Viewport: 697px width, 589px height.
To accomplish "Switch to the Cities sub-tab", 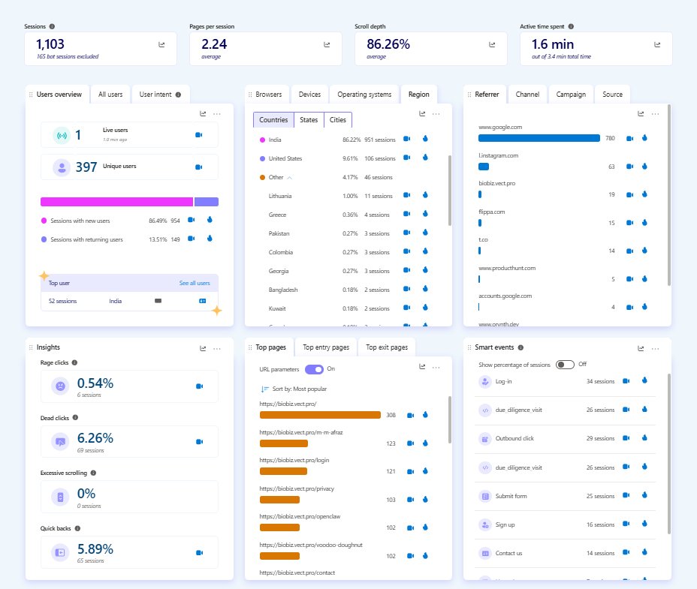I will [x=337, y=120].
